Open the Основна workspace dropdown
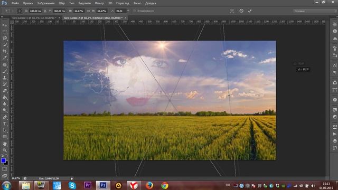The image size is (338, 190). [x=315, y=11]
